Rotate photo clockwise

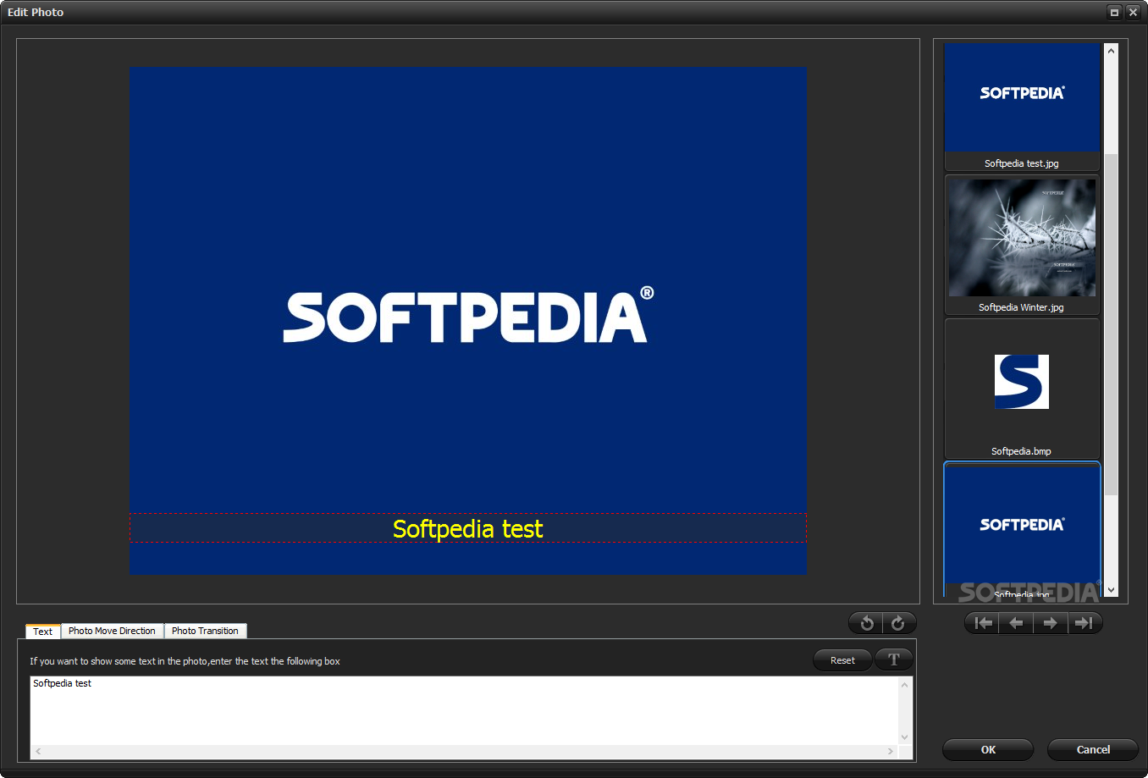898,623
